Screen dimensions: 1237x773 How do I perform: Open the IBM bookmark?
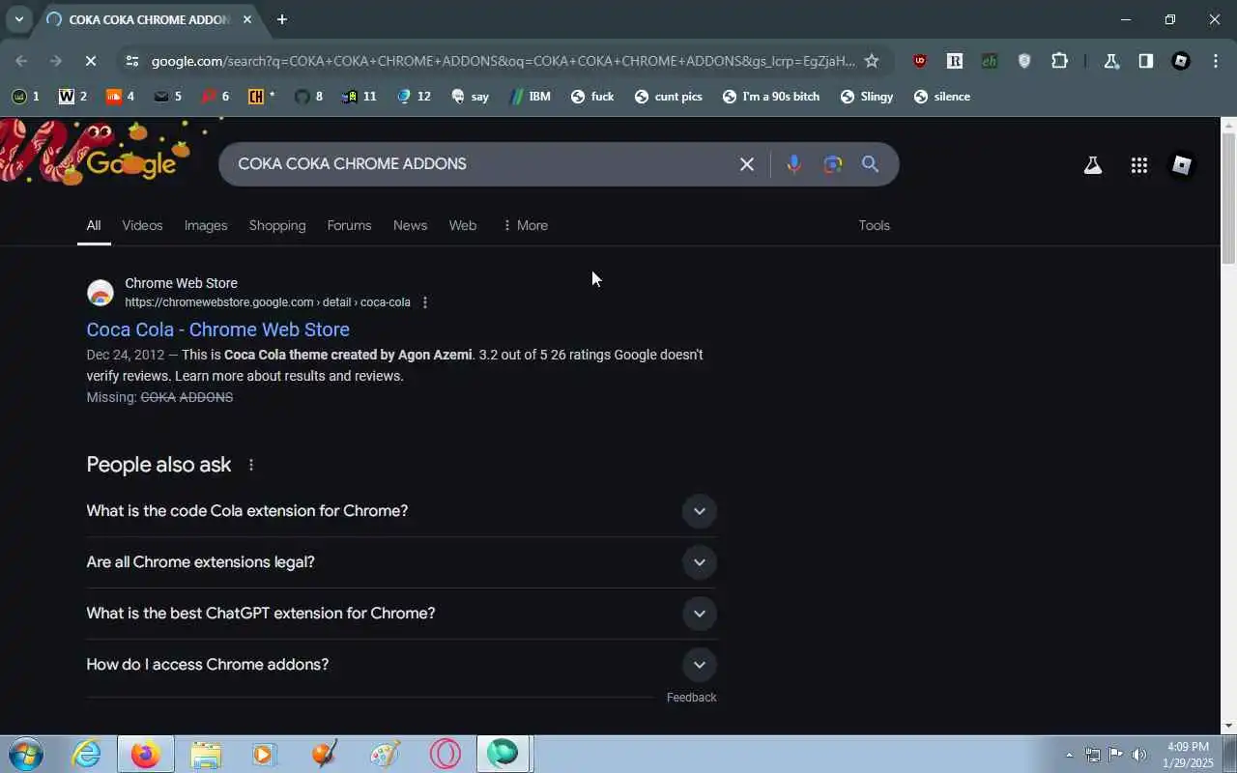(x=530, y=97)
